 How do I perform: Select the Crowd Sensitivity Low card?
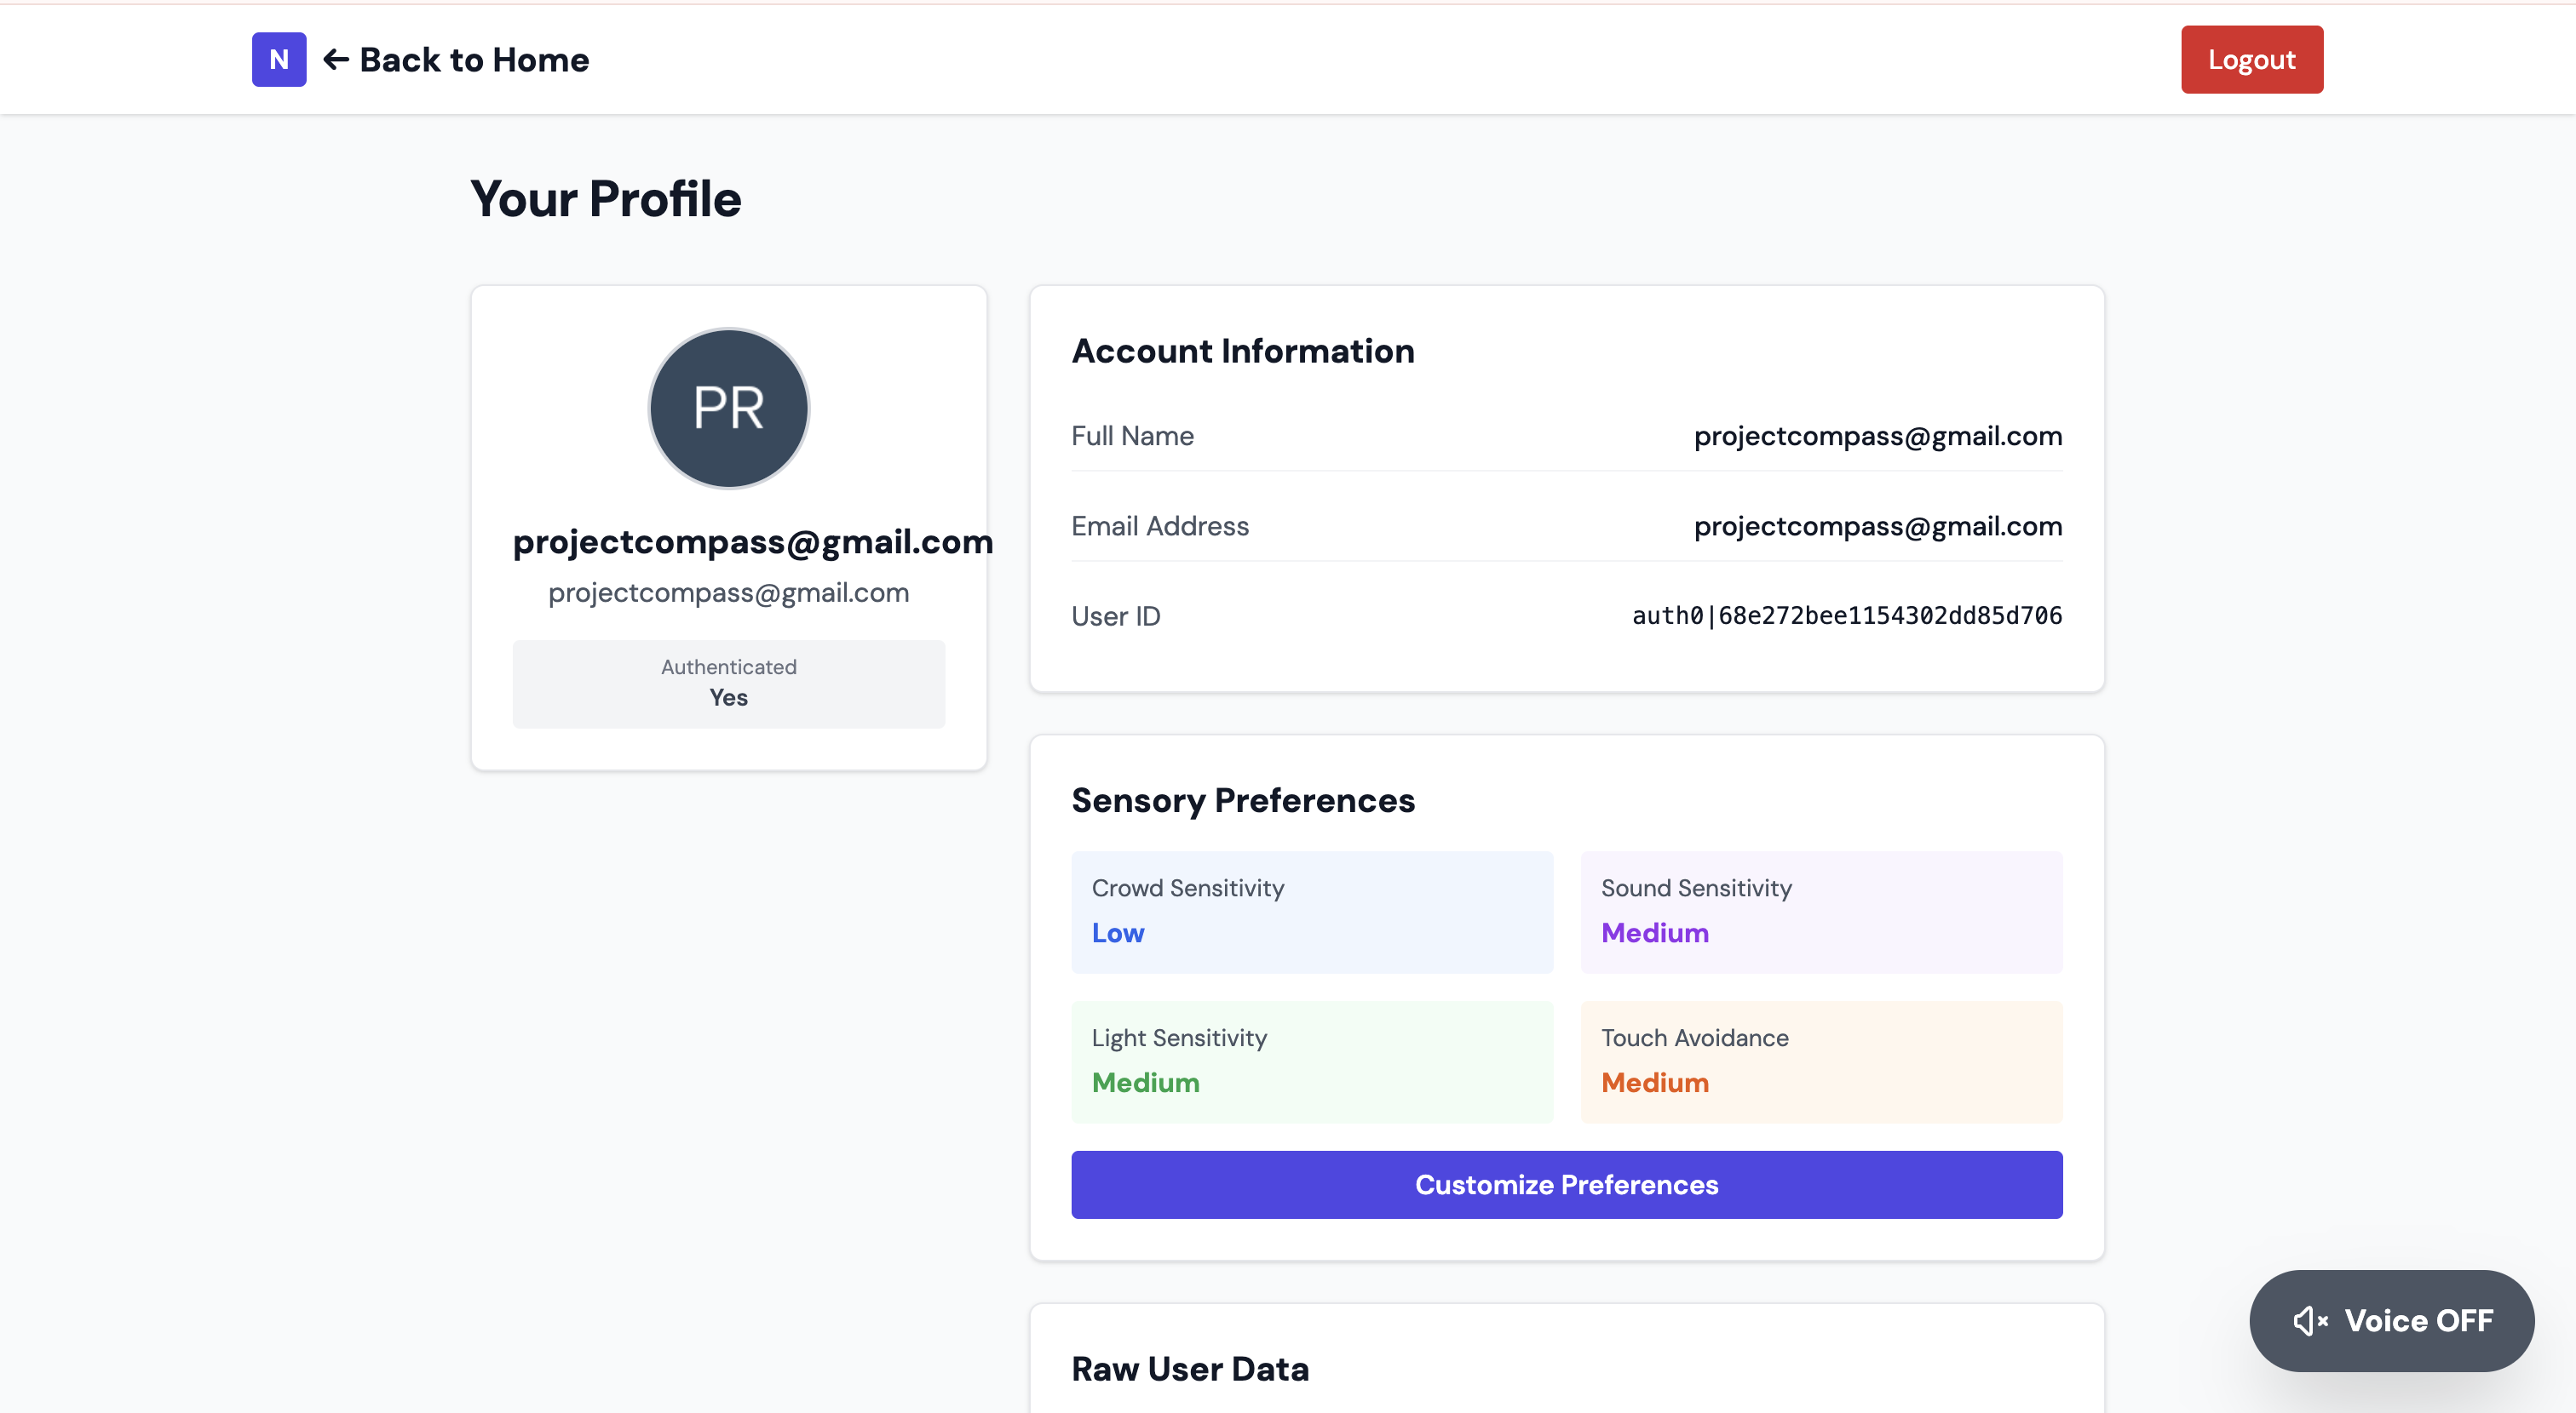1311,912
